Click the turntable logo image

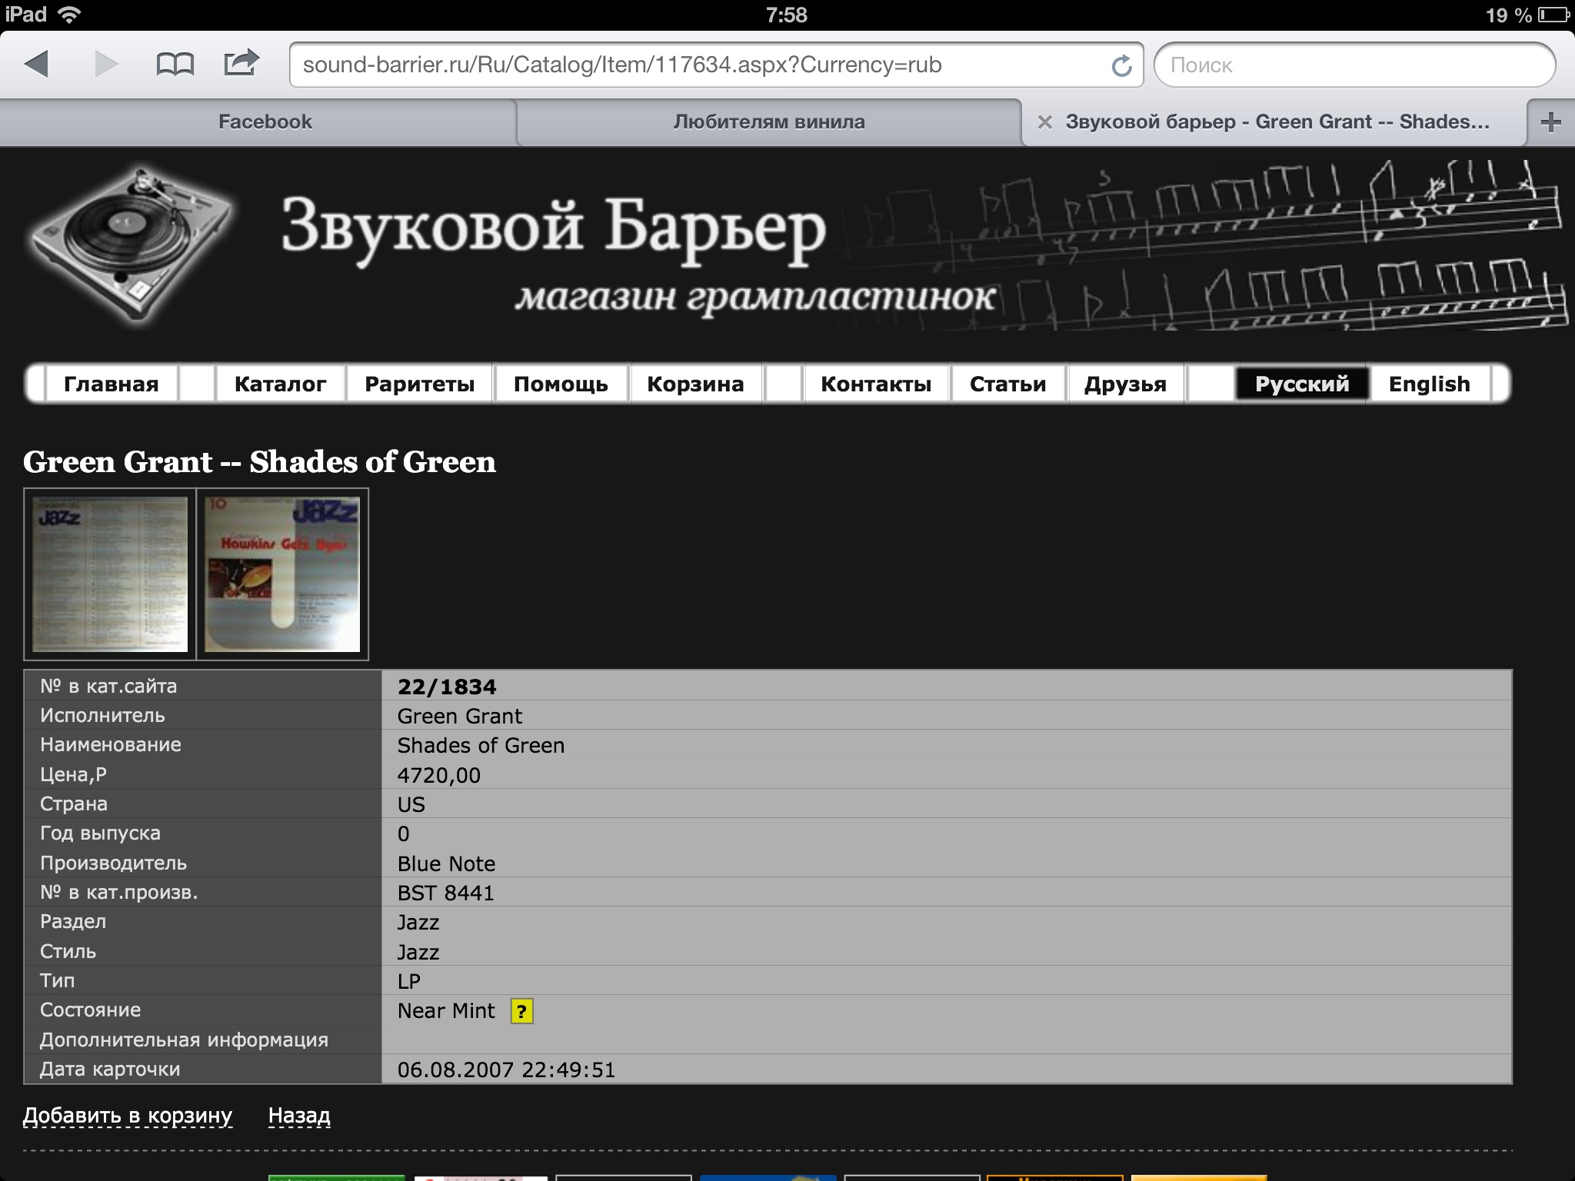click(129, 242)
